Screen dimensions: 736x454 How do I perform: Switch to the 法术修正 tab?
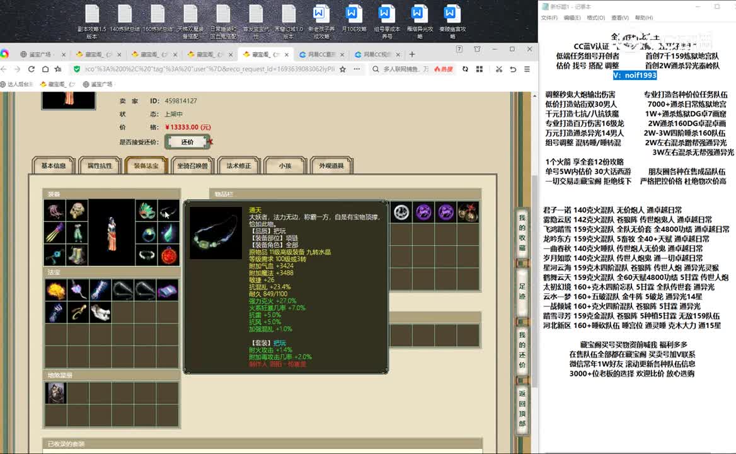(238, 166)
